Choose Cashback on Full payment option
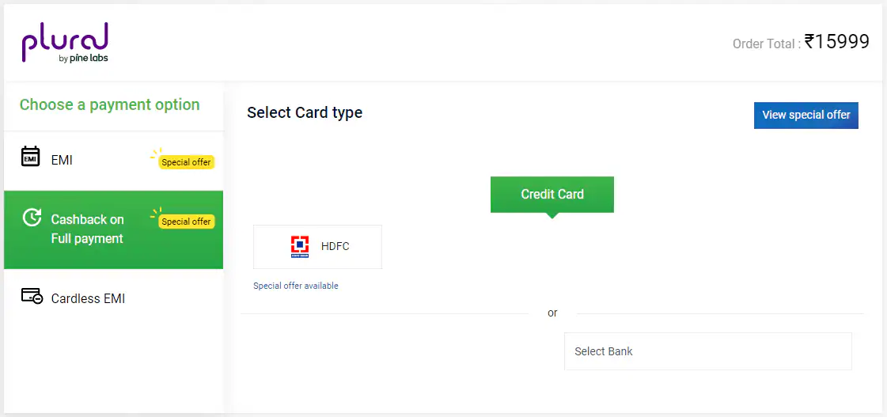The height and width of the screenshot is (417, 887). pos(87,229)
